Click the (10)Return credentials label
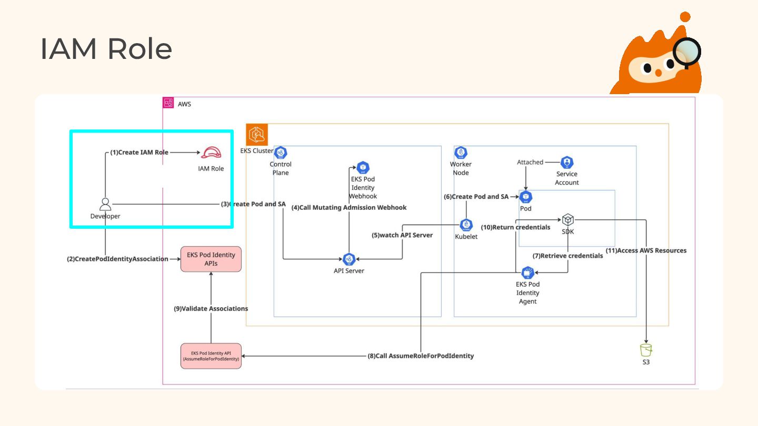 tap(516, 228)
